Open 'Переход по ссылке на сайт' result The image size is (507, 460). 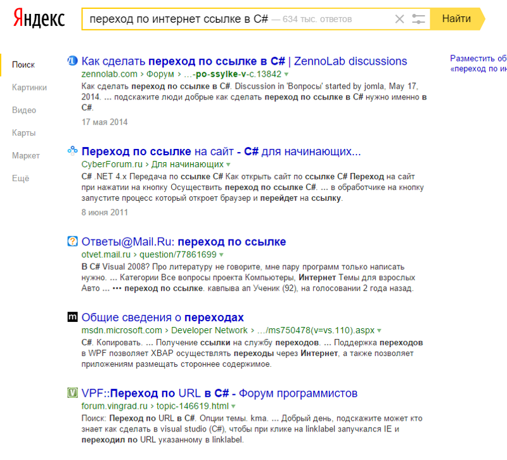221,151
